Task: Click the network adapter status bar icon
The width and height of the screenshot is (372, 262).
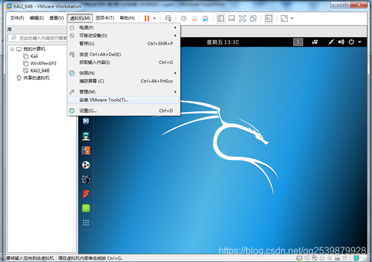Action: pos(315,258)
